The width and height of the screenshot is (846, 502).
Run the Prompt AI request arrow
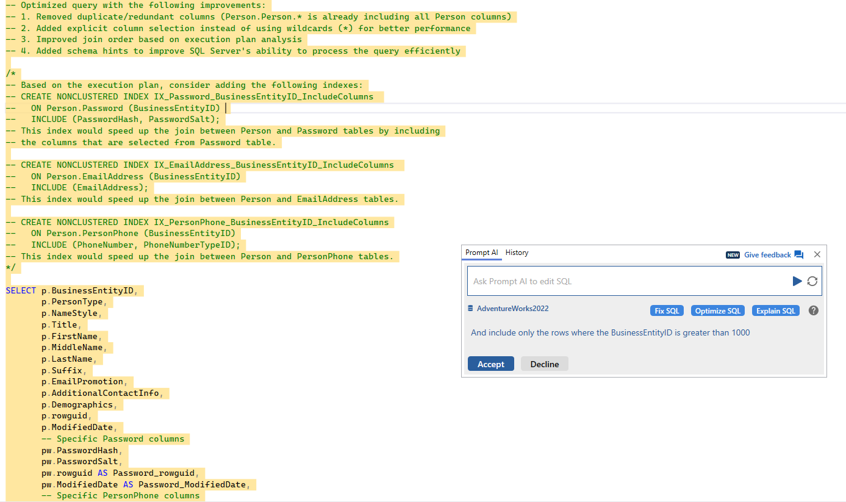[x=797, y=281]
